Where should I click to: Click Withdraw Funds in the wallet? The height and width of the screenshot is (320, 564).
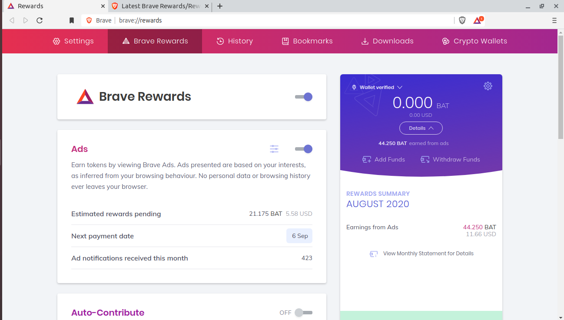coord(450,159)
